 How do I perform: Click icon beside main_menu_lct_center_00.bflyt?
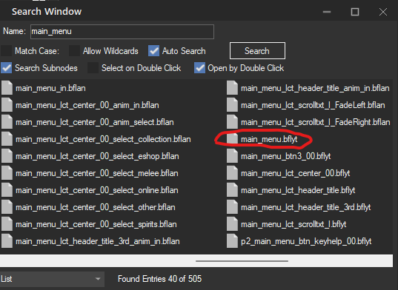point(232,173)
